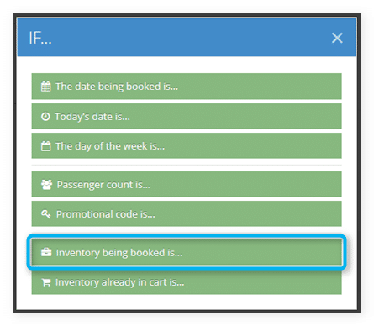Select highlighted "Inventory being booked is..." option
Viewport: 374px width, 326px height.
[x=187, y=252]
